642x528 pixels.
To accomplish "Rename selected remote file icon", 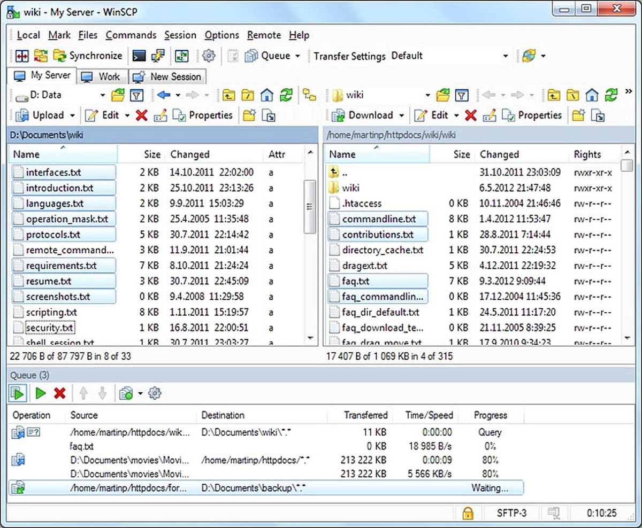I will pyautogui.click(x=489, y=115).
